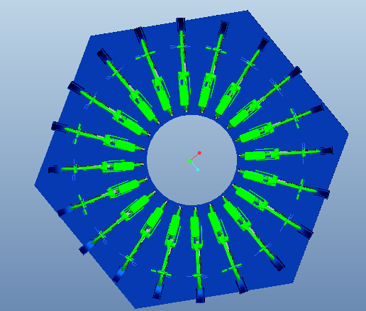Image resolution: width=366 pixels, height=311 pixels.
Task: Pick the cyan axis endpoint marker
Action: point(198,170)
